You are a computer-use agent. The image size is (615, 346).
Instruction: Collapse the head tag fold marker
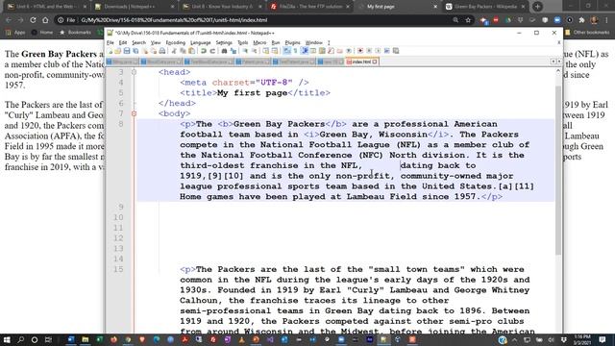[x=134, y=72]
